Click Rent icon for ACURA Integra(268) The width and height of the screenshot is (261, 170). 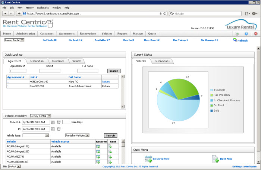pyautogui.click(x=110, y=151)
